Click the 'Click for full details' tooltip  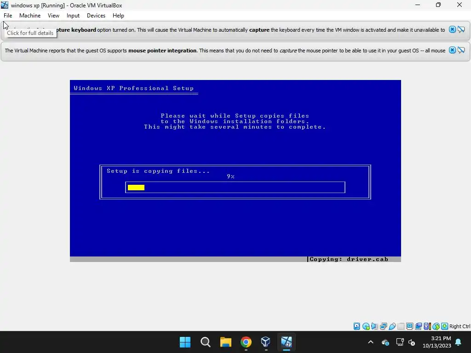(x=30, y=33)
